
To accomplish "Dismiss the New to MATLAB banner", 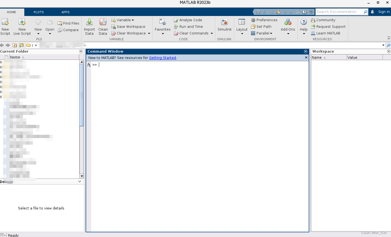I will click(306, 58).
